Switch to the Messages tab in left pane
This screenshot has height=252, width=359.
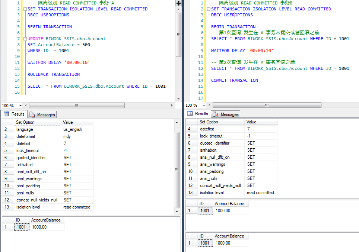click(42, 115)
